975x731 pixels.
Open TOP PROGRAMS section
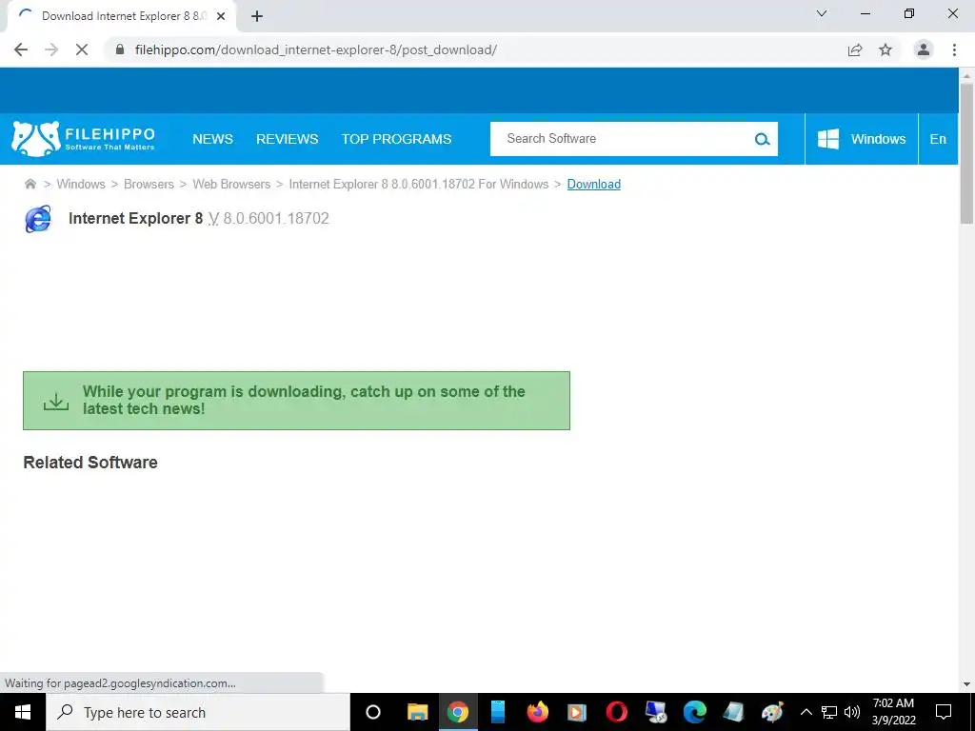397,139
